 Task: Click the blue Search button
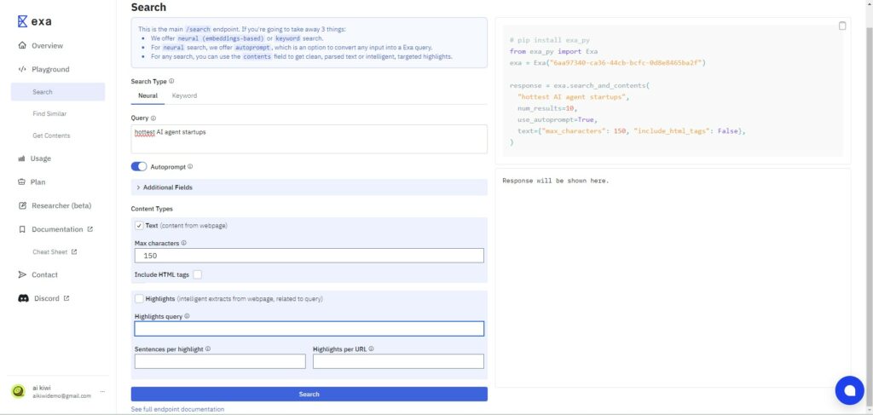coord(309,394)
